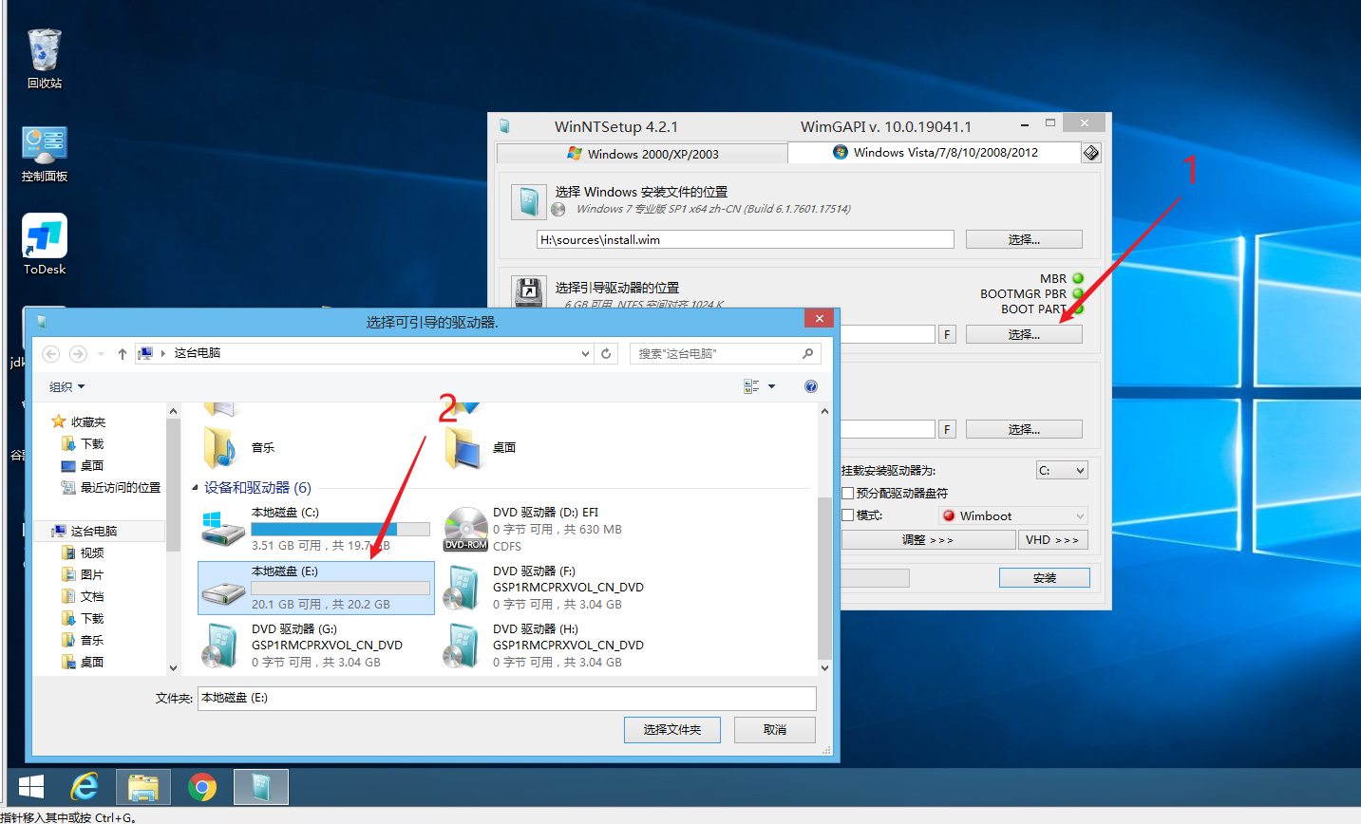The image size is (1361, 824).
Task: Select the 本地磁盘 (E:) drive
Action: coord(315,588)
